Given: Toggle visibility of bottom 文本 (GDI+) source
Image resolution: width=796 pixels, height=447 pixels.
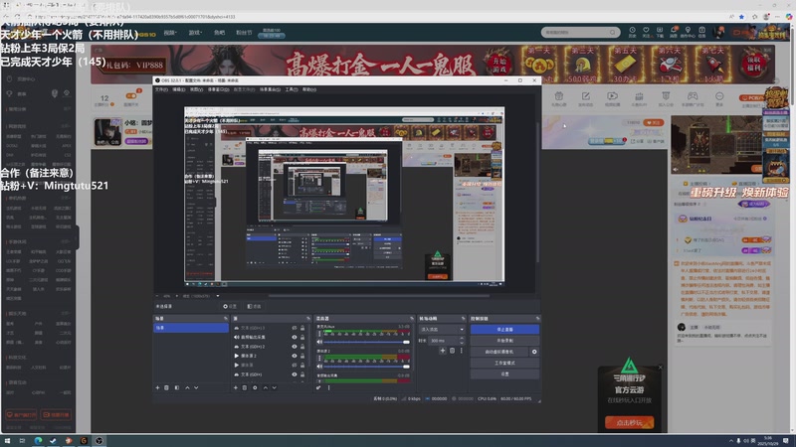Looking at the screenshot, I should tap(295, 374).
